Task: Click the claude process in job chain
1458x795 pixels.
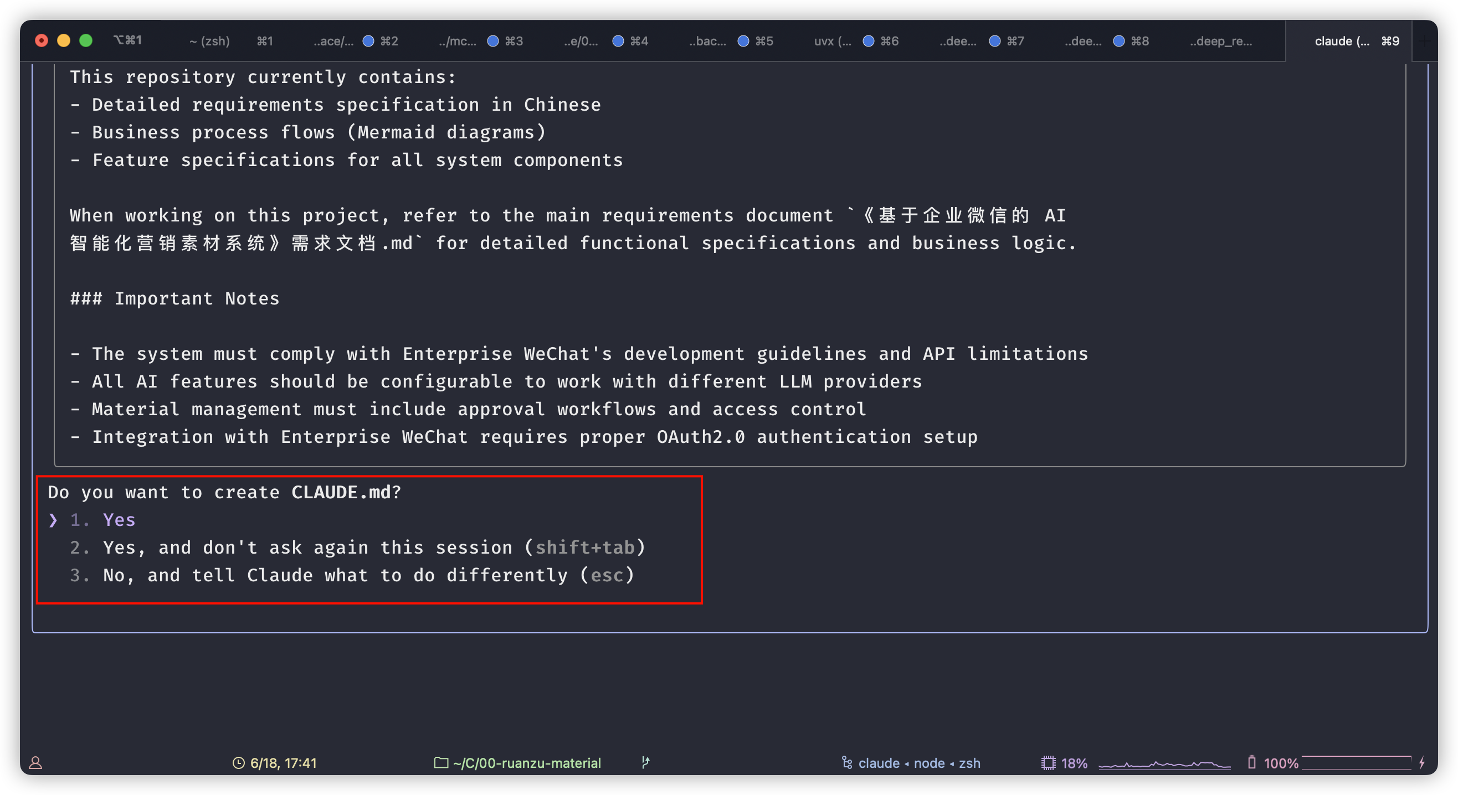Action: pyautogui.click(x=879, y=763)
